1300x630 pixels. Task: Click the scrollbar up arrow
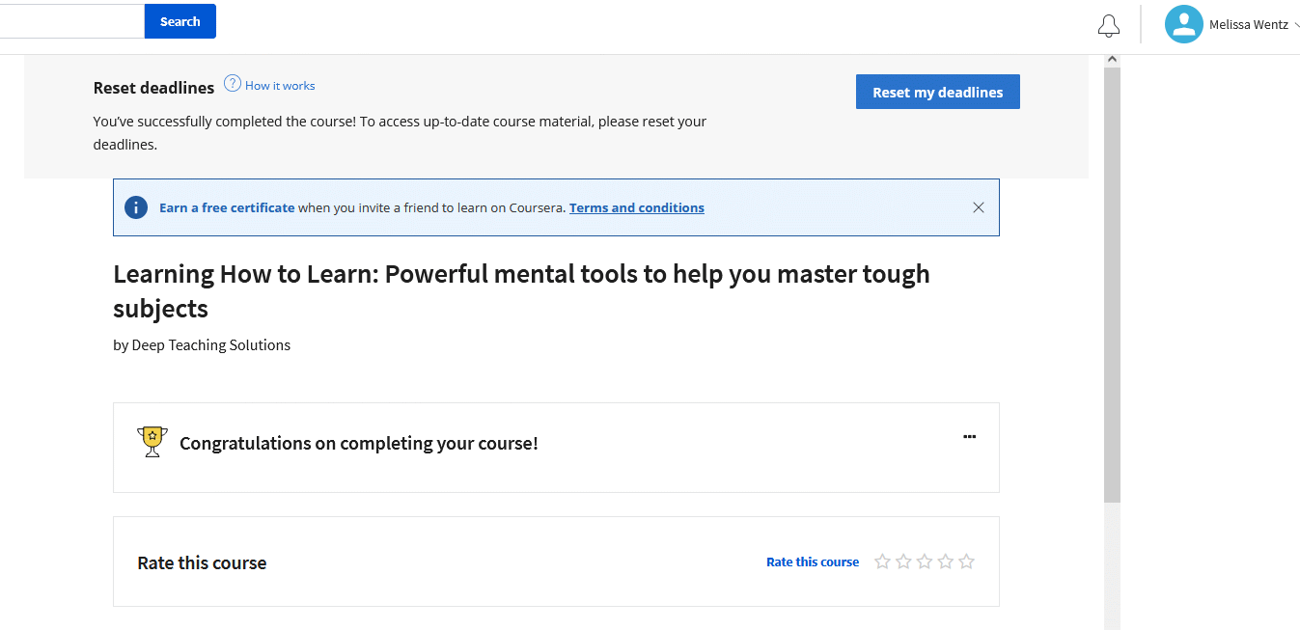pyautogui.click(x=1112, y=60)
